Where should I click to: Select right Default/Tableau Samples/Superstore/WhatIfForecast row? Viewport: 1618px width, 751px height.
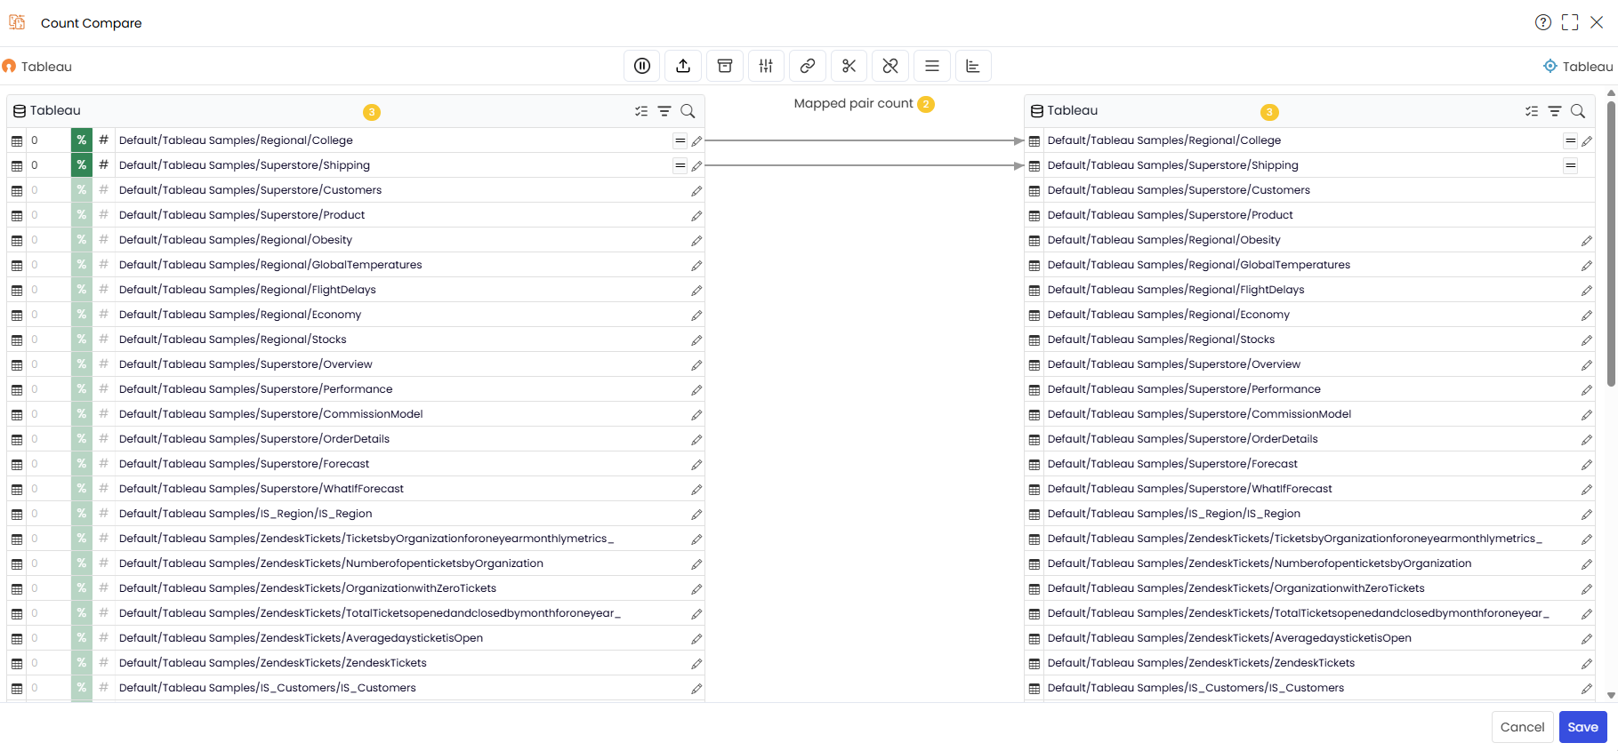pos(1309,489)
